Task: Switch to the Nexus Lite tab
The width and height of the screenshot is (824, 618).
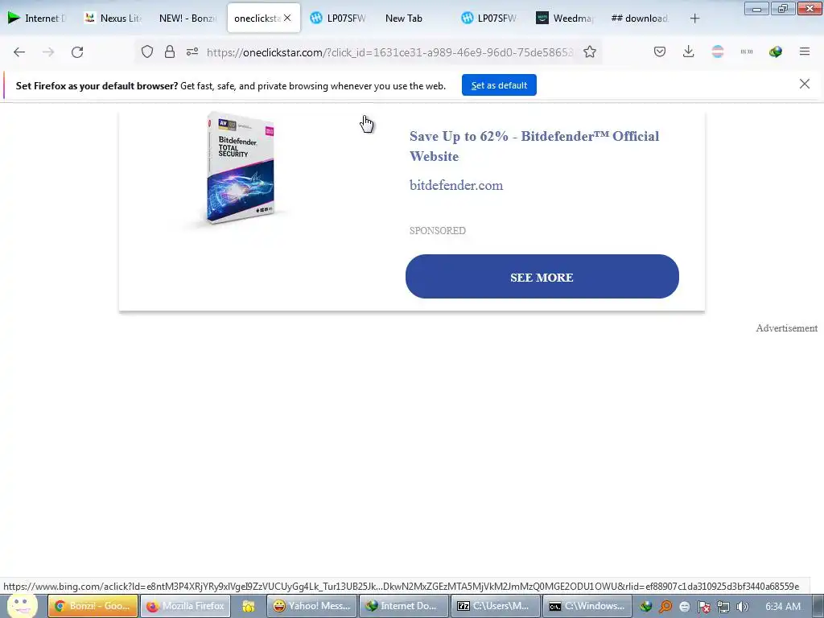Action: pyautogui.click(x=113, y=18)
